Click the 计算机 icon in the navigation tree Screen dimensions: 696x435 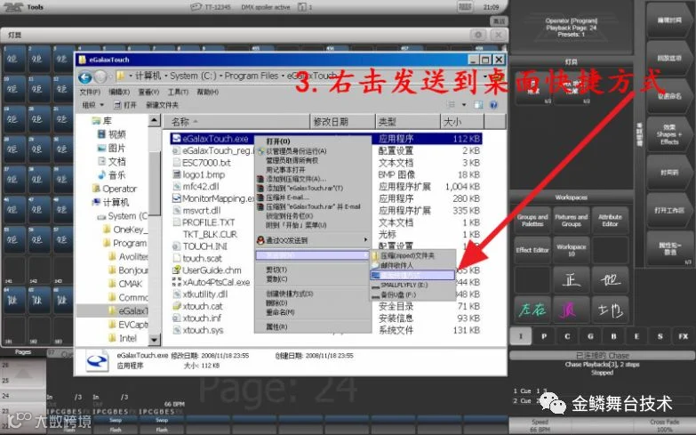[x=96, y=202]
